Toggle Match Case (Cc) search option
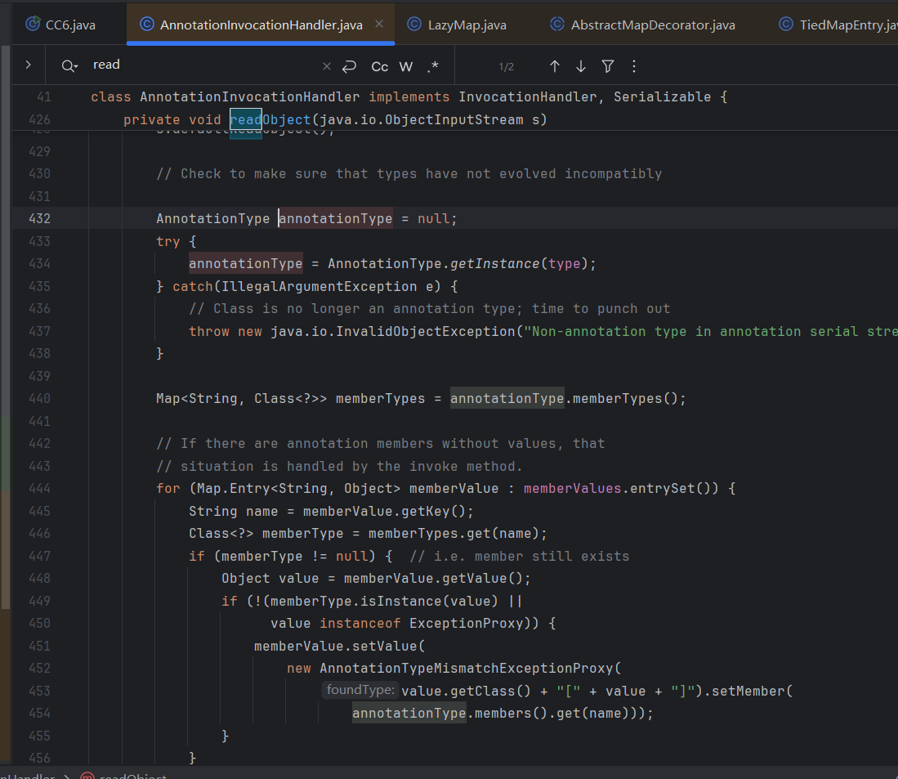Viewport: 898px width, 779px height. [380, 66]
